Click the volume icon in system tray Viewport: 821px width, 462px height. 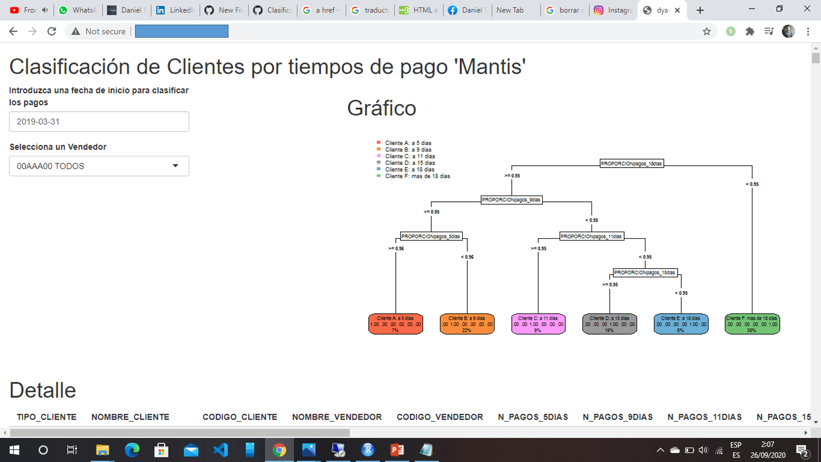(703, 450)
